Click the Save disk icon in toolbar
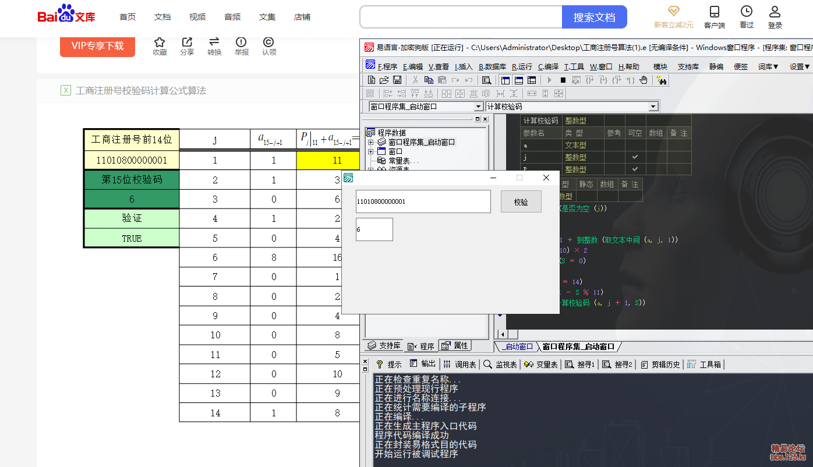 pos(397,80)
